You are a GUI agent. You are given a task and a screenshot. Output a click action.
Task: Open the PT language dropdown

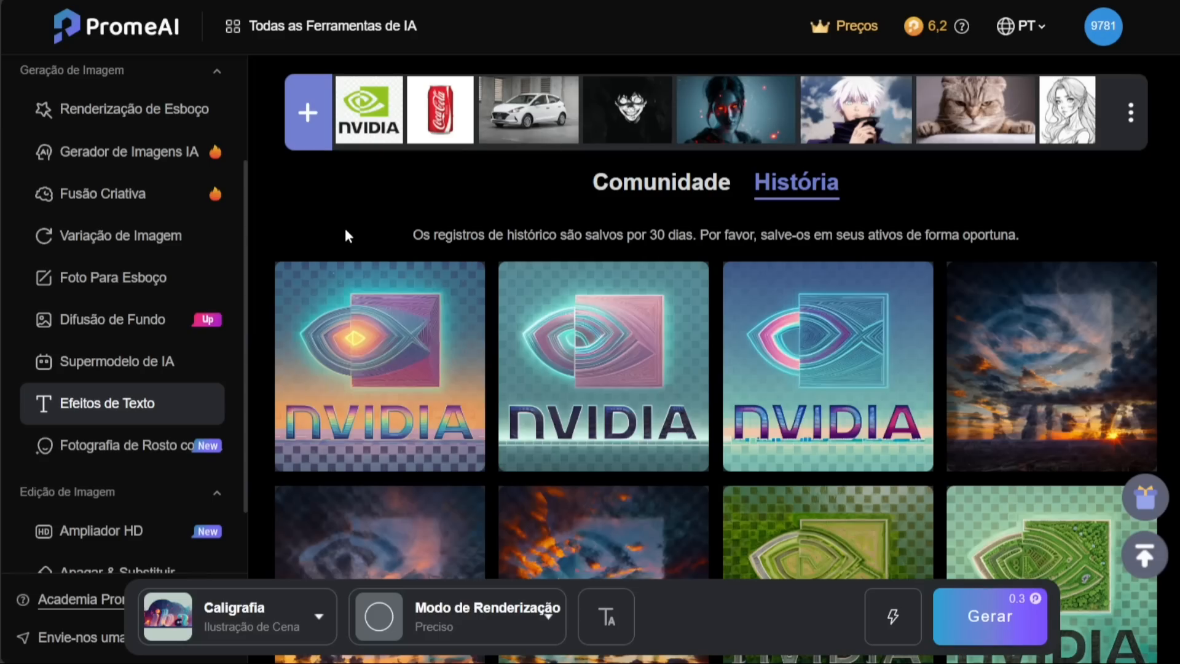click(1031, 26)
